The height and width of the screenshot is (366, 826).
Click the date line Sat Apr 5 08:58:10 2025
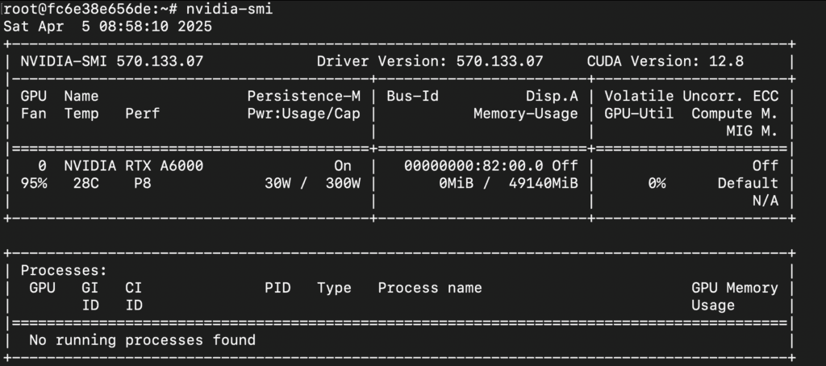click(x=107, y=27)
